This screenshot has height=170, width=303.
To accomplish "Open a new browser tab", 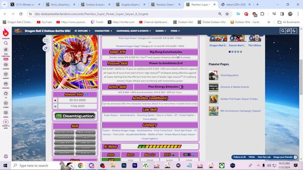I will point(258,4).
